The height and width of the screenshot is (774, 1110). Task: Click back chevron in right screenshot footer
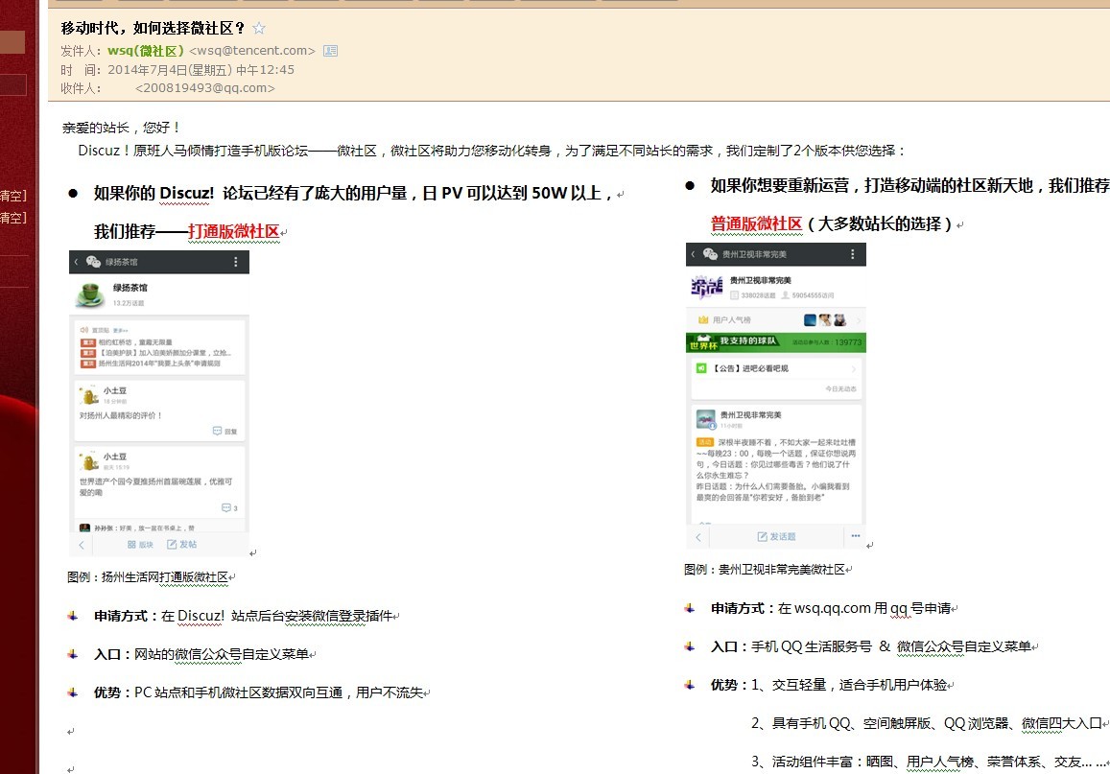[x=698, y=537]
